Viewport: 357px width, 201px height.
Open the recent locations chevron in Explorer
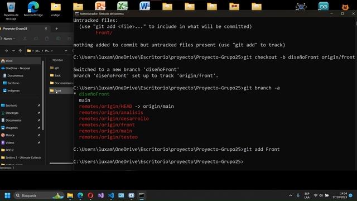coord(13,51)
